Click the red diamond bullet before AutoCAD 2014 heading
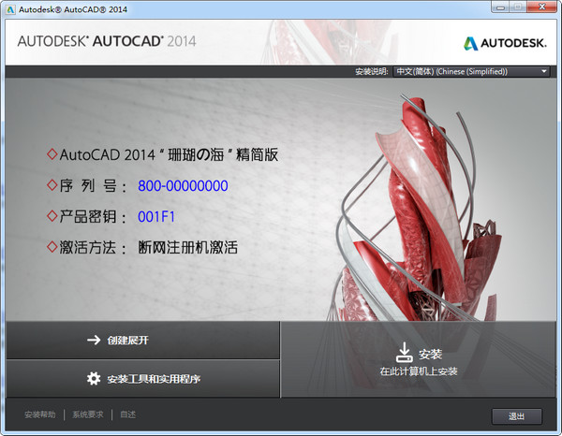This screenshot has width=562, height=436. (52, 154)
